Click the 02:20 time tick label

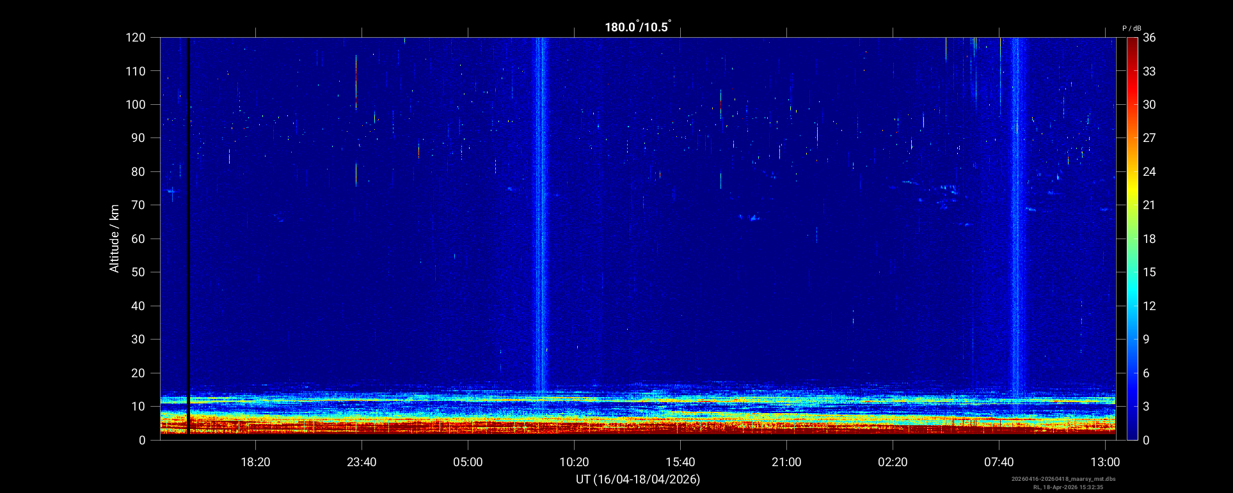[x=893, y=462]
